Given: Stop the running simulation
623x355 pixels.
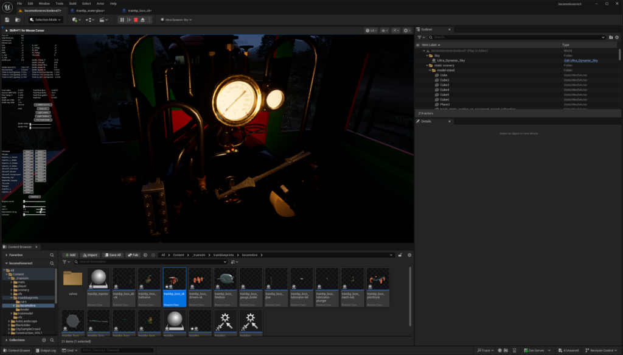Looking at the screenshot, I should click(136, 19).
